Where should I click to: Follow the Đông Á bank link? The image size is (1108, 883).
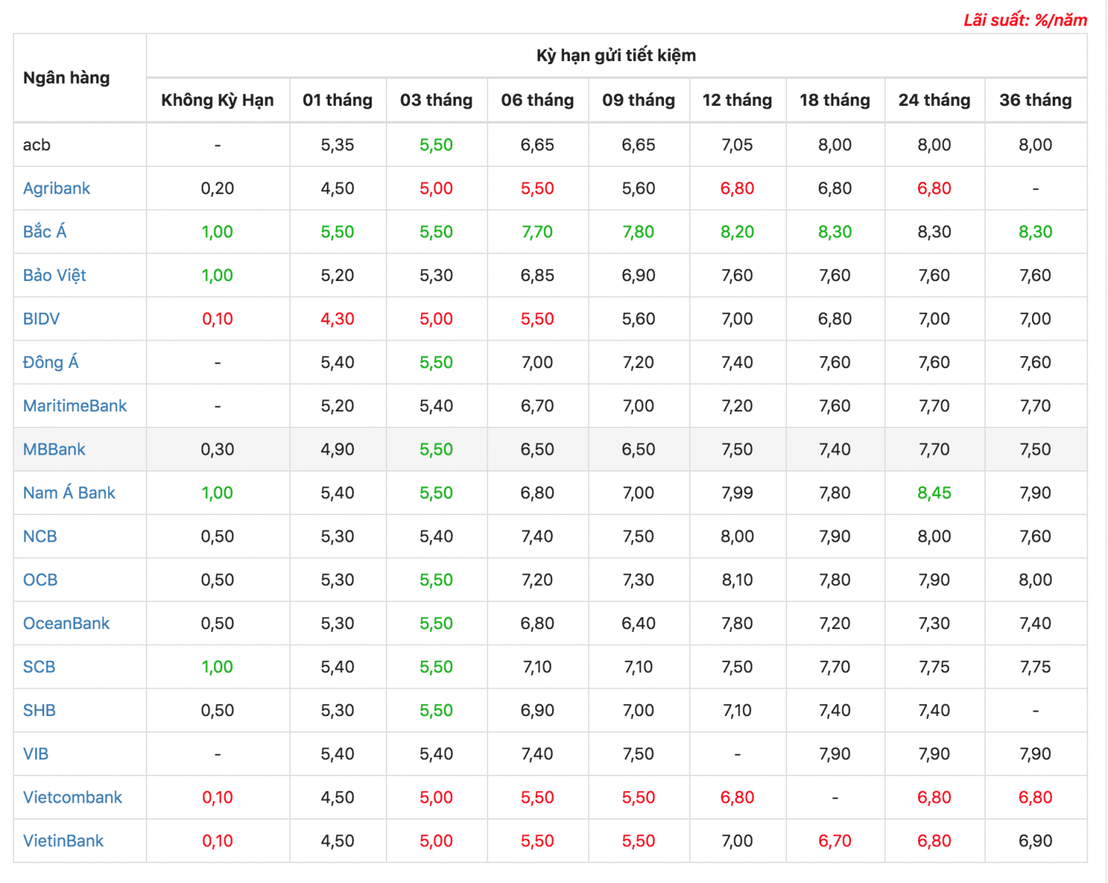click(x=51, y=362)
